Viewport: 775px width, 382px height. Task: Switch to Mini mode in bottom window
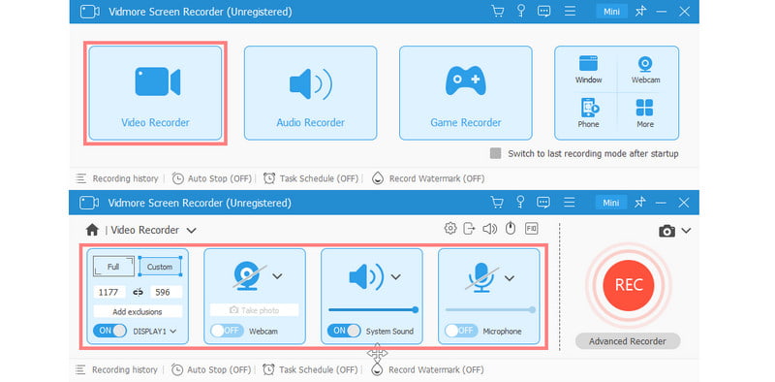pos(611,203)
